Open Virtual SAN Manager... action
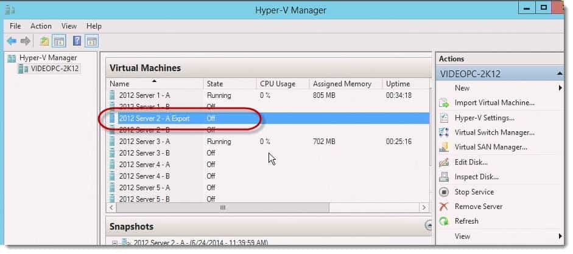Screen dimensions: 573x254 tap(491, 147)
